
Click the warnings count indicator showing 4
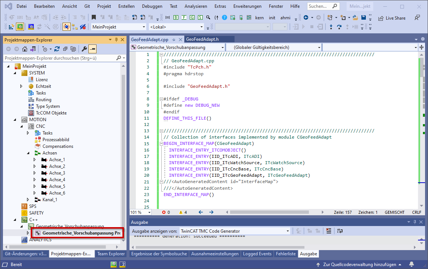tap(183, 212)
